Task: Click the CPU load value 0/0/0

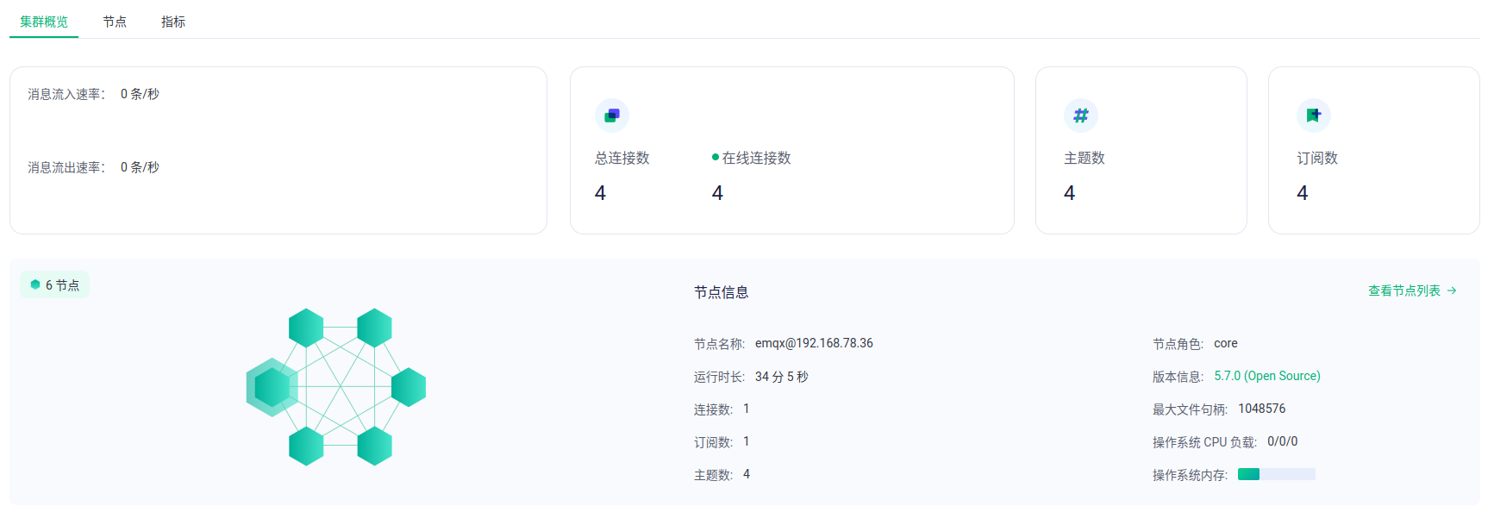Action: (1283, 441)
